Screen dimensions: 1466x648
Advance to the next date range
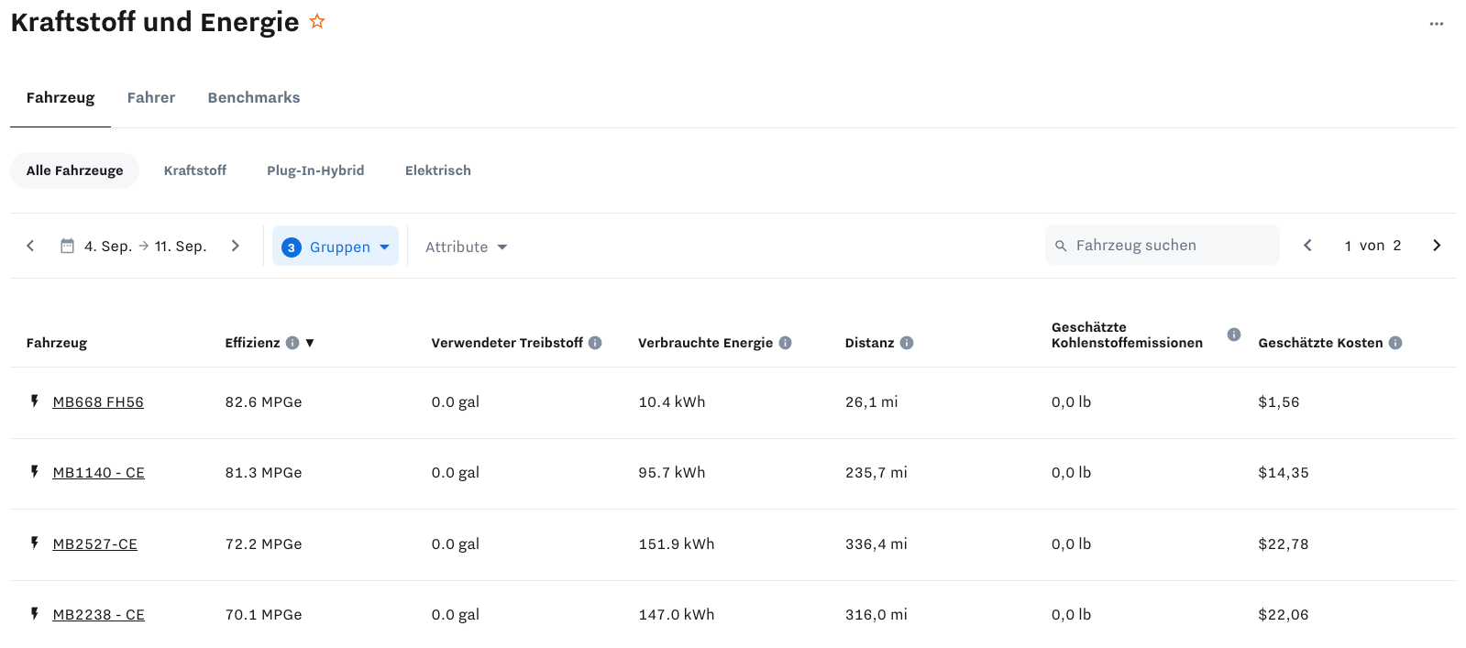(x=236, y=246)
